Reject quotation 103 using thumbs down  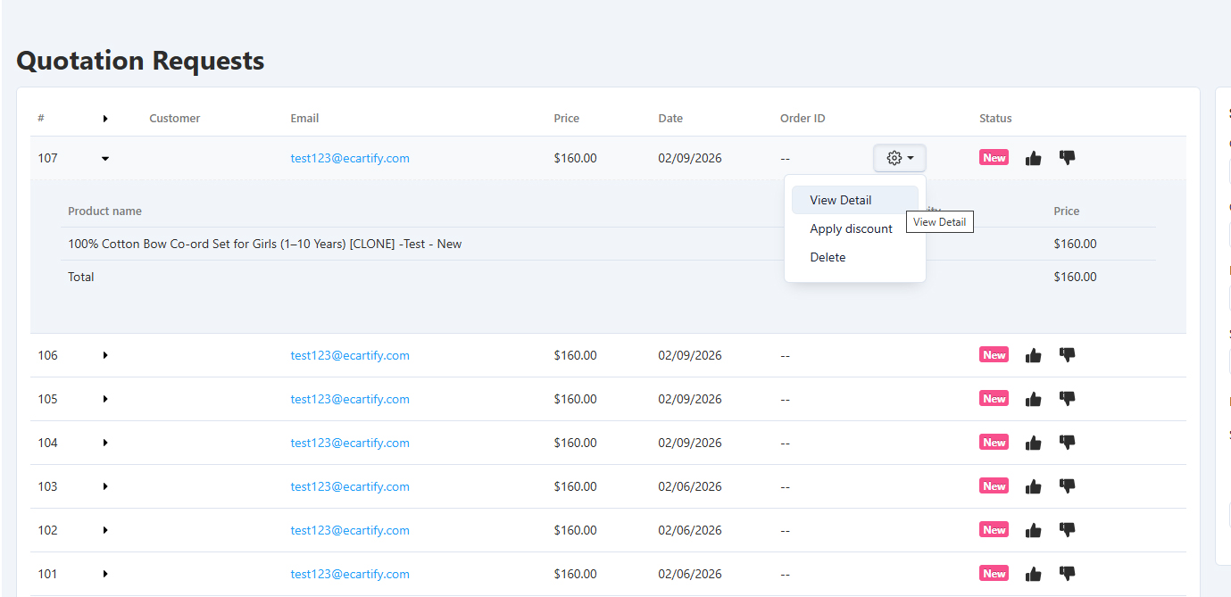(x=1067, y=486)
